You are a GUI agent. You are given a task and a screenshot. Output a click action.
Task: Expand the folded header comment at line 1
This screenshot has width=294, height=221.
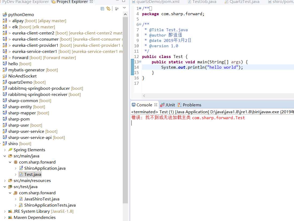[140, 8]
